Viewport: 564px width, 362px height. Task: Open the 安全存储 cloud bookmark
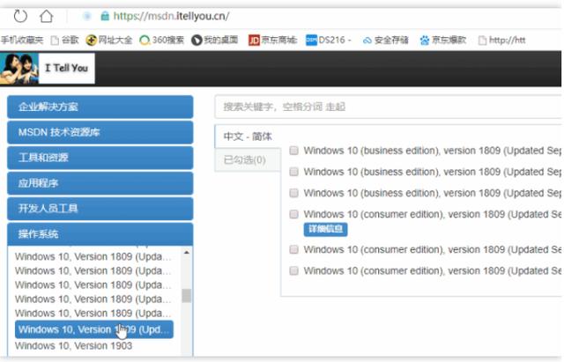click(386, 40)
